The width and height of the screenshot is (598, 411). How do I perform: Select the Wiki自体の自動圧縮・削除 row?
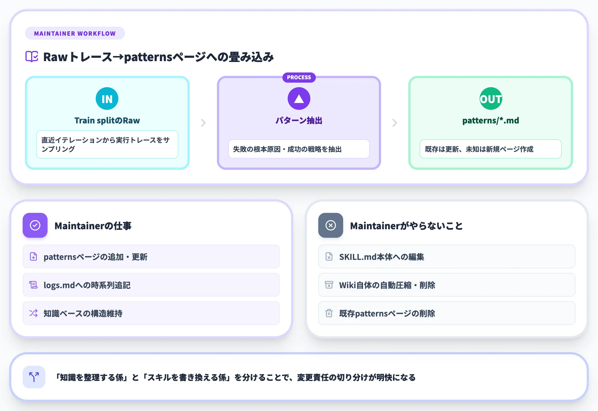(x=447, y=285)
